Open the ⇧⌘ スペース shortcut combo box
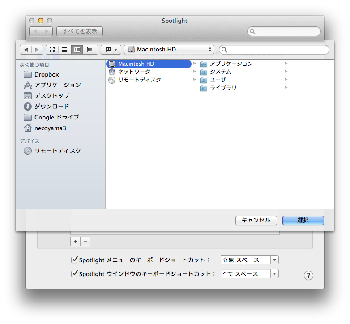 click(x=250, y=260)
